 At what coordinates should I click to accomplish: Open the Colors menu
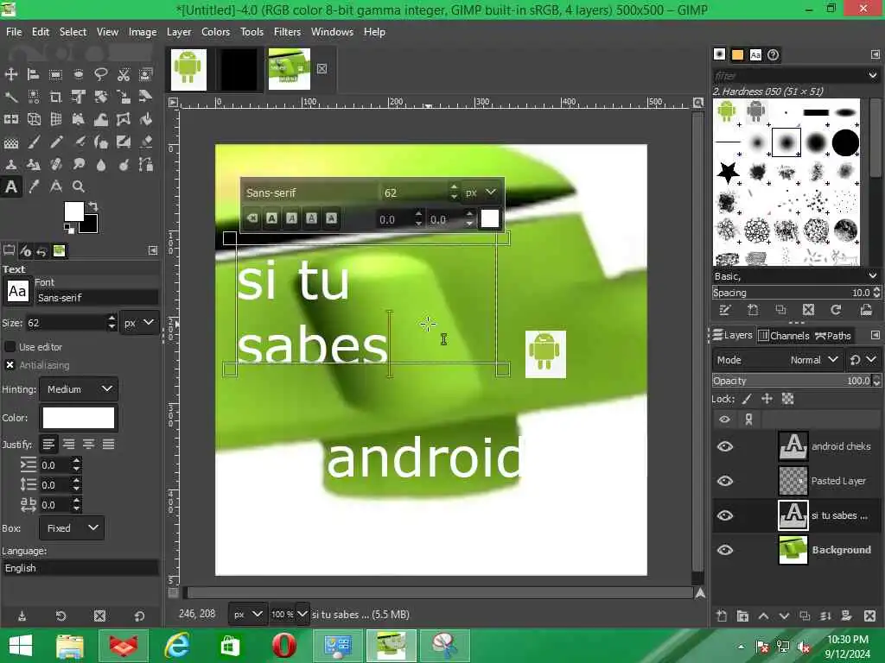click(x=215, y=32)
